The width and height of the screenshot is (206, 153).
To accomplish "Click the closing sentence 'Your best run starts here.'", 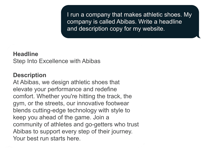I will [47, 138].
